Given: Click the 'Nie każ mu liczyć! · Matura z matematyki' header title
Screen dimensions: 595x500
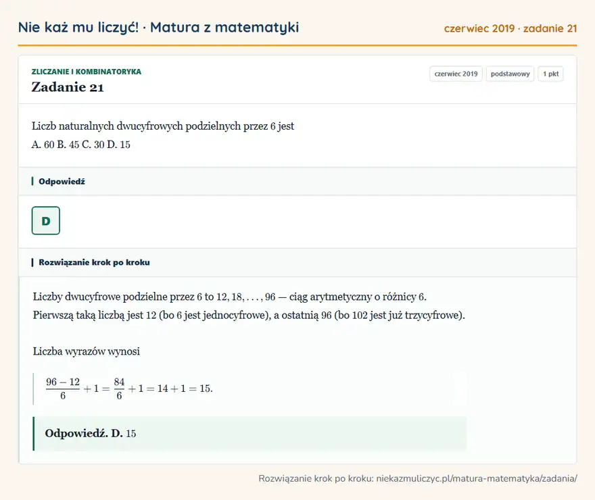Looking at the screenshot, I should coord(158,27).
